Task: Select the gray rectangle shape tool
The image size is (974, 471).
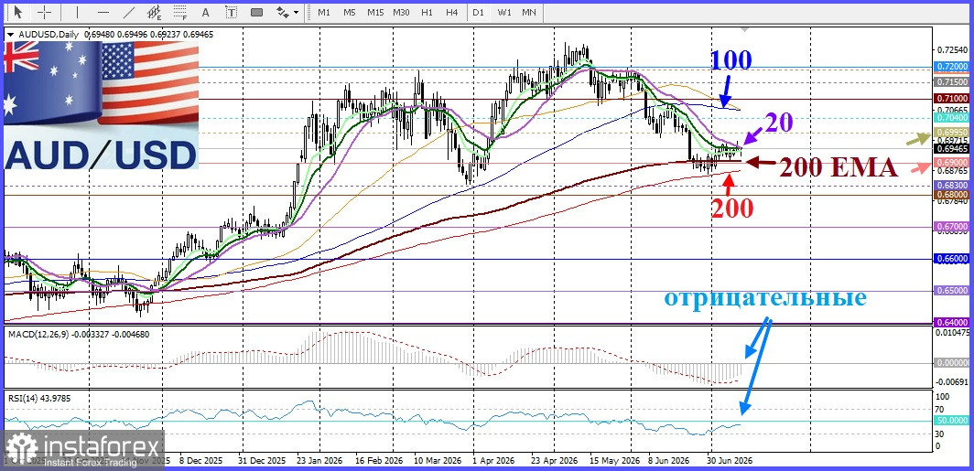Action: click(256, 12)
